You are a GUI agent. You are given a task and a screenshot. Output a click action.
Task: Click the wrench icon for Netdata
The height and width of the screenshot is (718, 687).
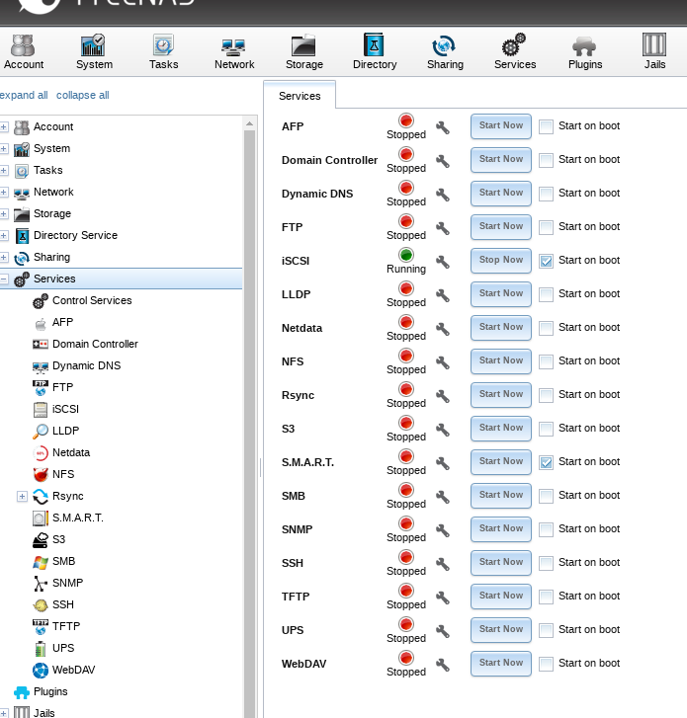click(442, 329)
